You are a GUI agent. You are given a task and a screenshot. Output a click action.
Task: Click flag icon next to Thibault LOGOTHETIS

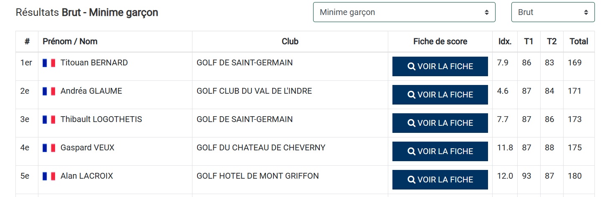[49, 120]
